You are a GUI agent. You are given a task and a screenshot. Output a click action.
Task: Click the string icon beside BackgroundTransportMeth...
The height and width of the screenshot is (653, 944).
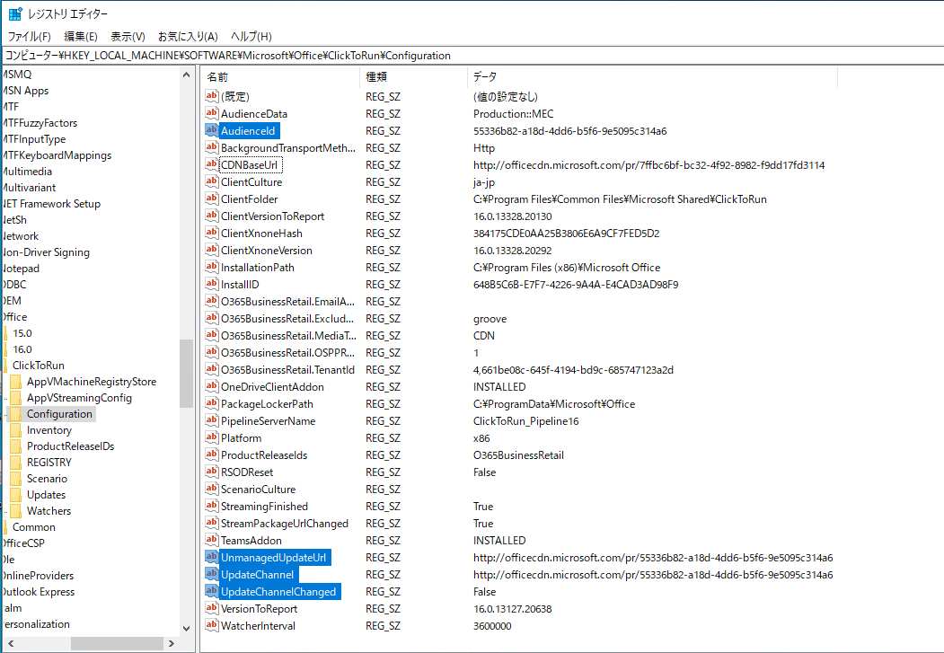(x=211, y=146)
